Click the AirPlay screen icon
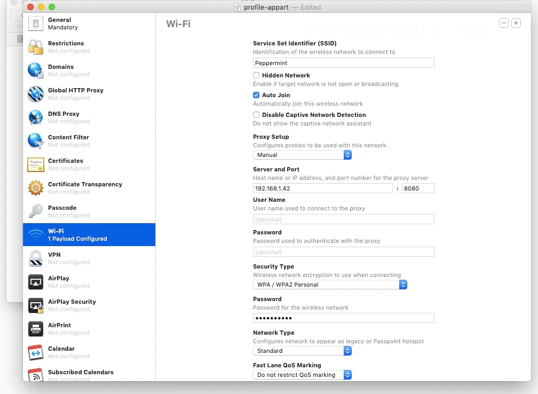This screenshot has width=538, height=394. 36,282
